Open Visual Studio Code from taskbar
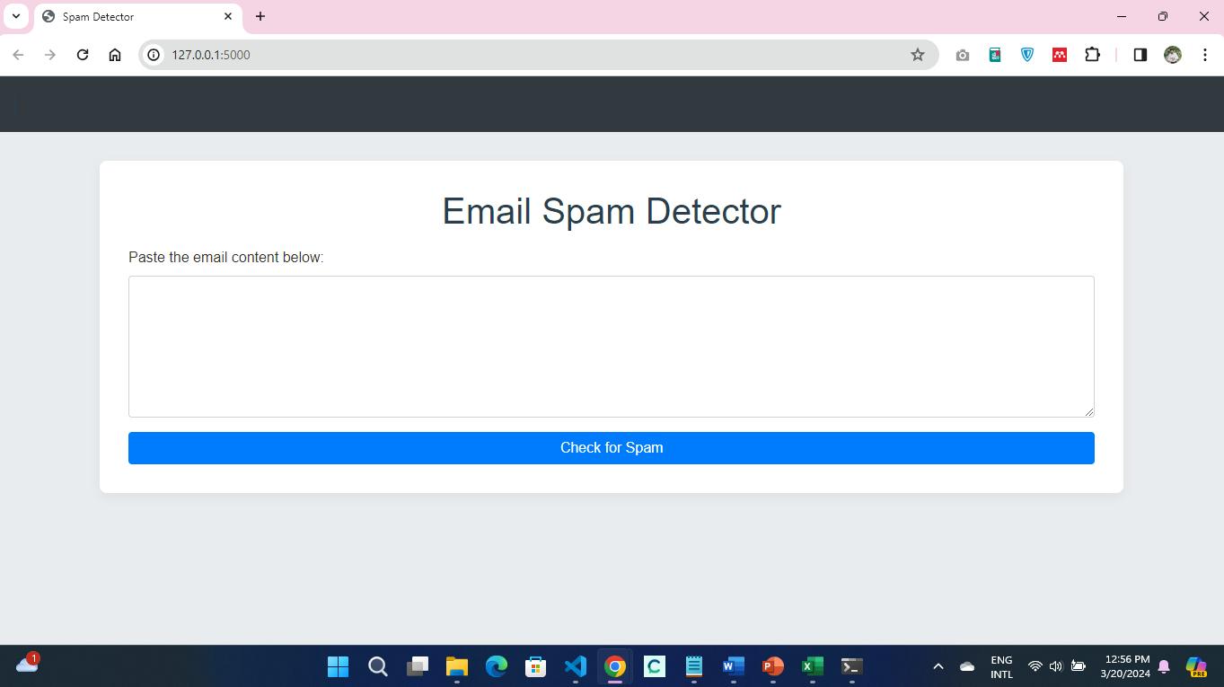The width and height of the screenshot is (1224, 687). coord(576,666)
